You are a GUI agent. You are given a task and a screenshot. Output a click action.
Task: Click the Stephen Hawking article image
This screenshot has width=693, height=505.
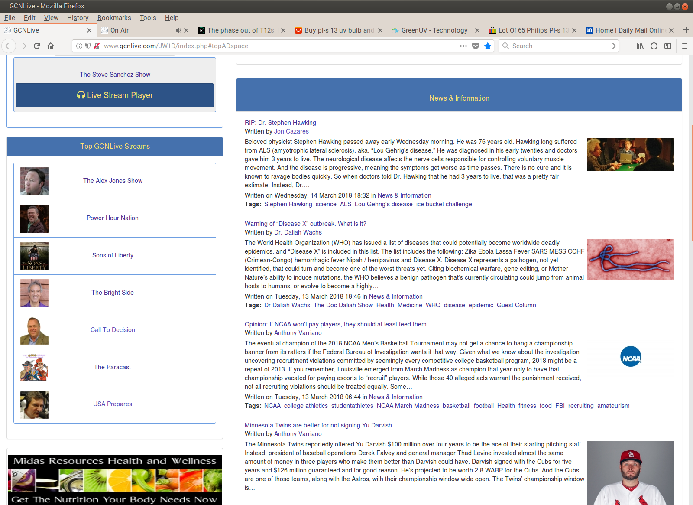click(x=630, y=155)
